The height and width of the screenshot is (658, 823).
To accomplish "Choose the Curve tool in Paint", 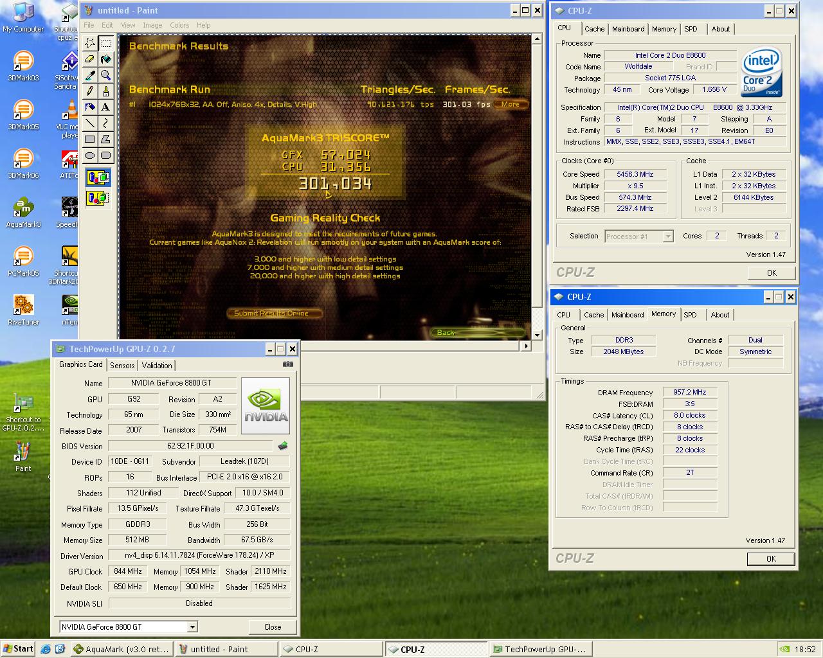I will click(106, 123).
